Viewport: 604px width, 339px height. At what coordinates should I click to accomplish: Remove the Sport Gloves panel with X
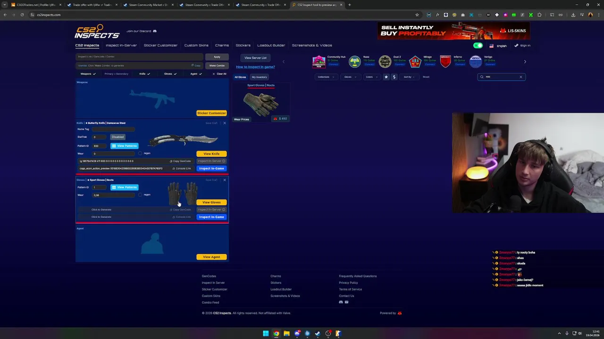pyautogui.click(x=225, y=180)
